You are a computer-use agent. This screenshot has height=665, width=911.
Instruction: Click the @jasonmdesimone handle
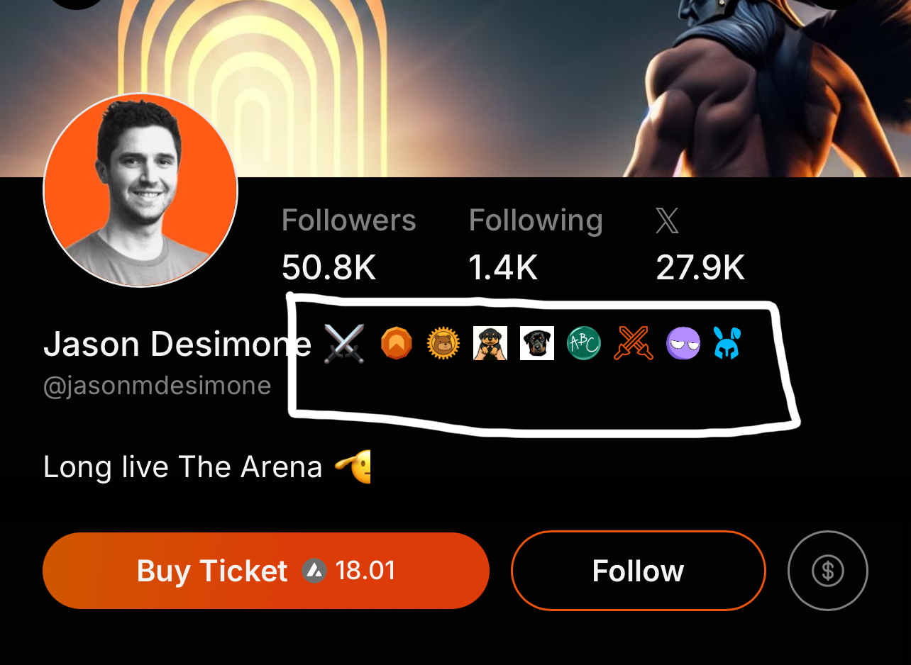pos(158,386)
